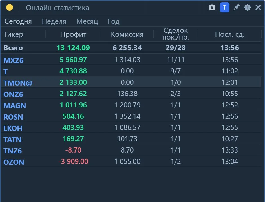The height and width of the screenshot is (202, 265).
Task: Click total commission value 6 255.34
Action: [127, 48]
